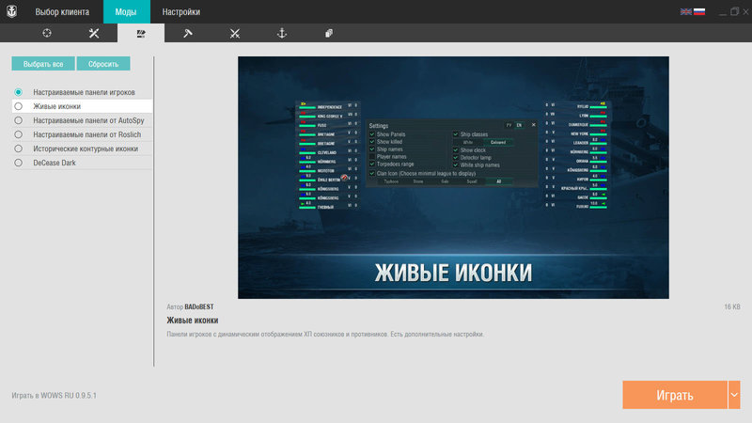Maximize the ModStation window
This screenshot has height=423, width=752.
click(x=734, y=11)
